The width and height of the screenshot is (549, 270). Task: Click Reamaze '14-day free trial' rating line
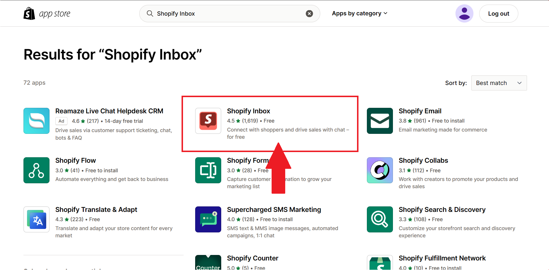click(x=107, y=121)
